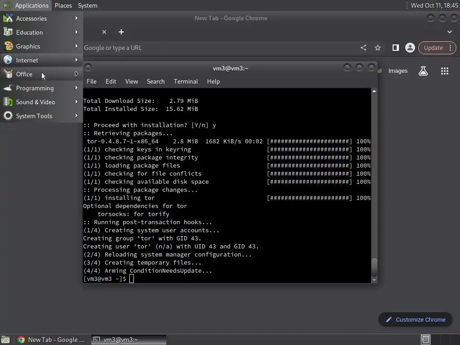Click the Chrome Update button
The image size is (460, 345).
coord(433,48)
